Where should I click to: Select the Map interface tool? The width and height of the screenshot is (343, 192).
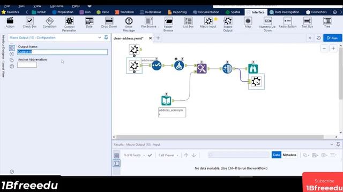pyautogui.click(x=248, y=22)
